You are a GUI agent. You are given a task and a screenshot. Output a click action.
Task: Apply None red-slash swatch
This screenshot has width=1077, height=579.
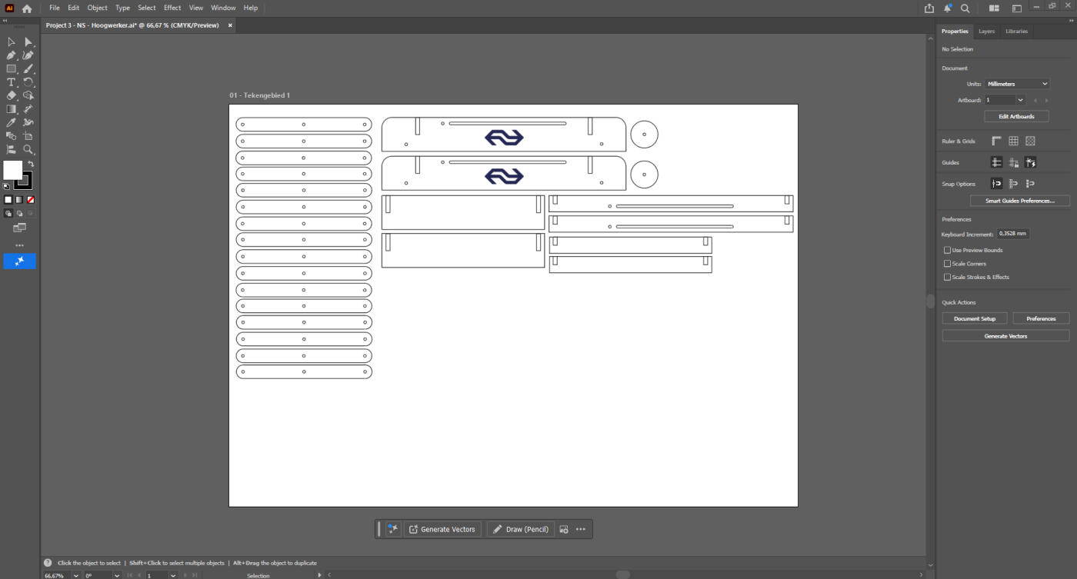(31, 200)
